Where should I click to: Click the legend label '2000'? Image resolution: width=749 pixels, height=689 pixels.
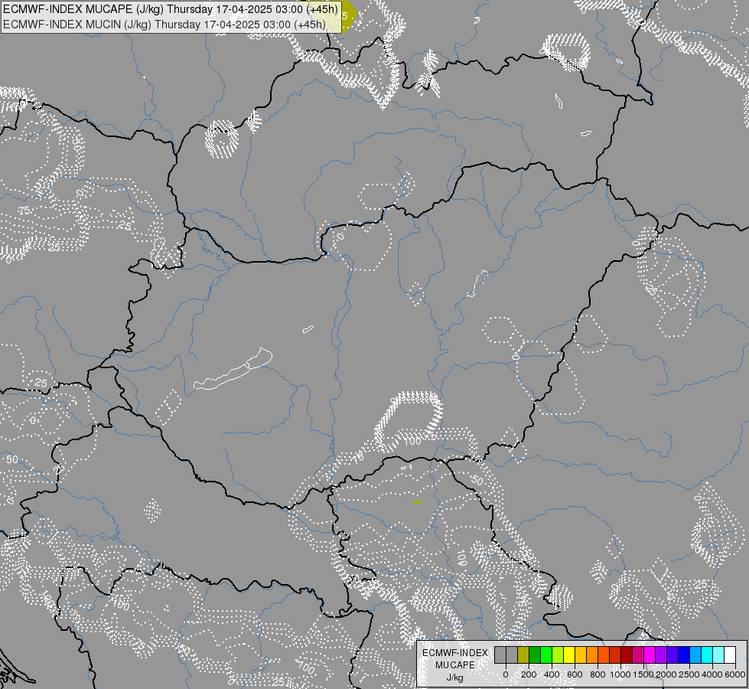pyautogui.click(x=666, y=674)
